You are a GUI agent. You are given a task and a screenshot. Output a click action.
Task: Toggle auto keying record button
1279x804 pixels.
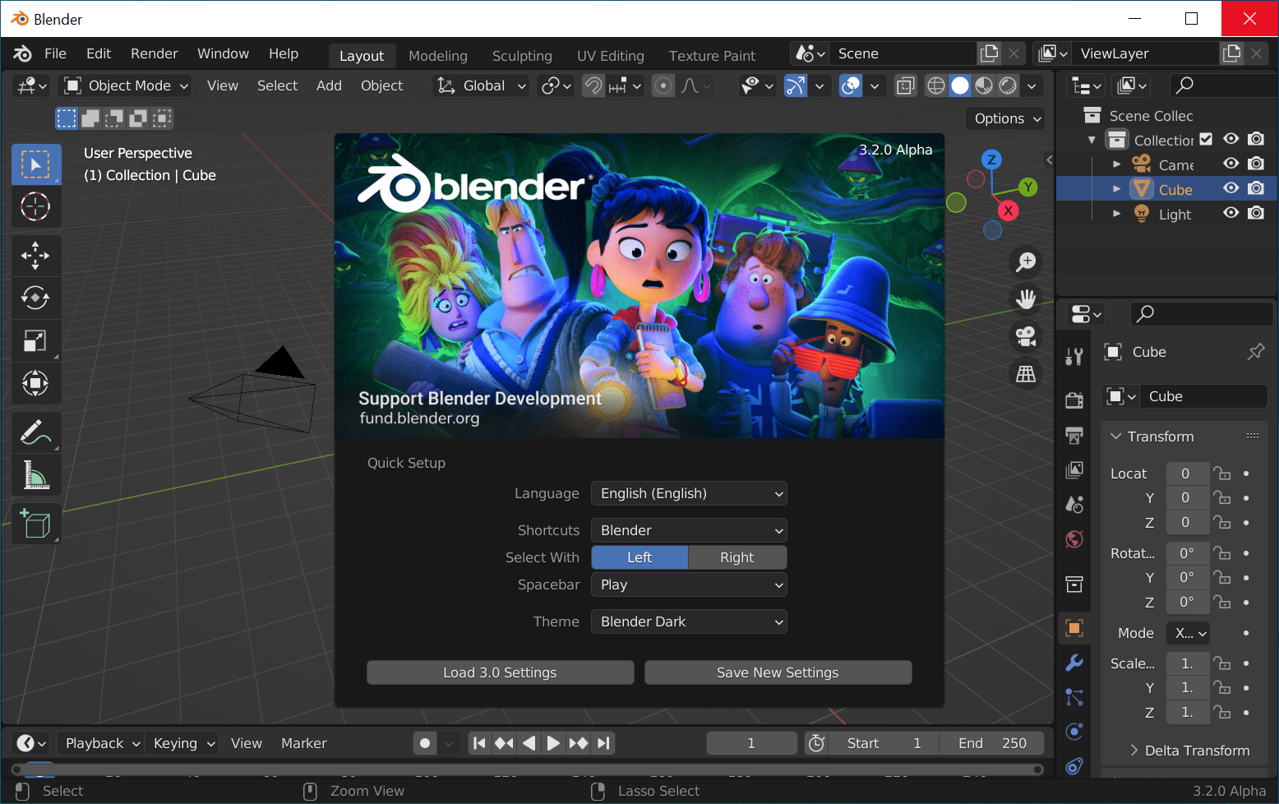[425, 743]
